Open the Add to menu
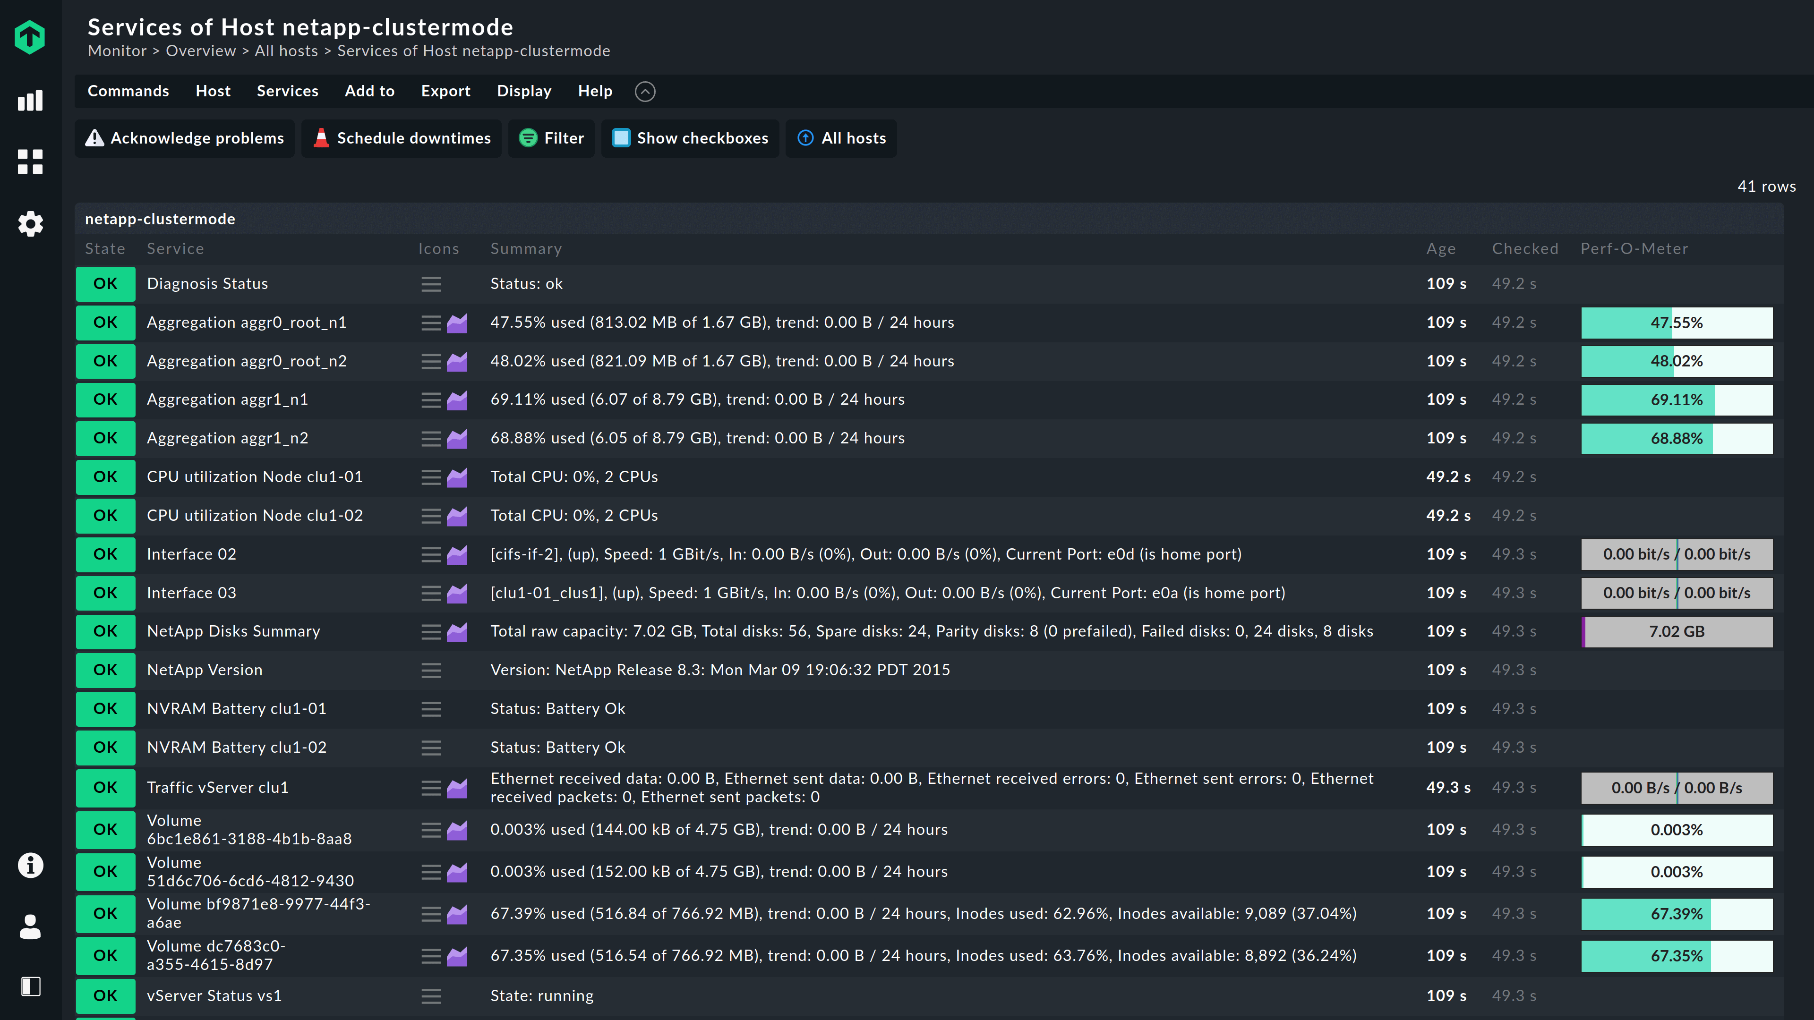The width and height of the screenshot is (1814, 1020). (370, 91)
